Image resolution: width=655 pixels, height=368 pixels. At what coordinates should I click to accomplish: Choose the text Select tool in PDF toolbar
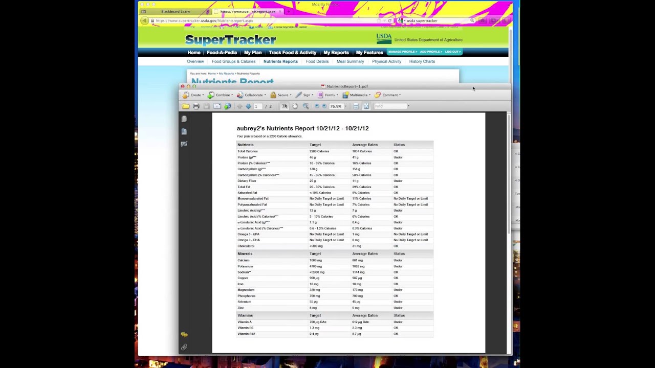coord(285,106)
